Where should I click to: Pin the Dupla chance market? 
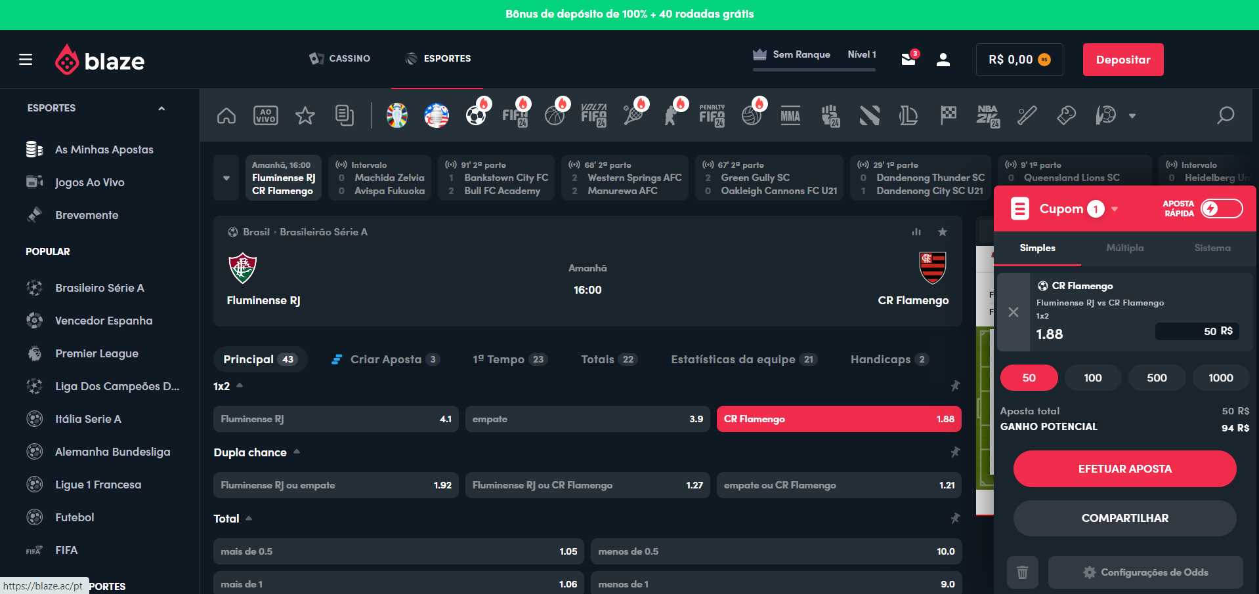(955, 452)
